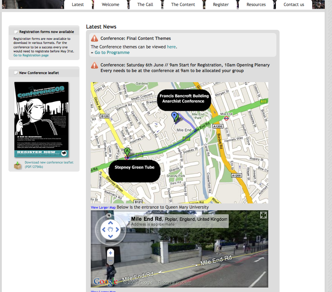Click the compass North indicator in Street View

point(108,215)
